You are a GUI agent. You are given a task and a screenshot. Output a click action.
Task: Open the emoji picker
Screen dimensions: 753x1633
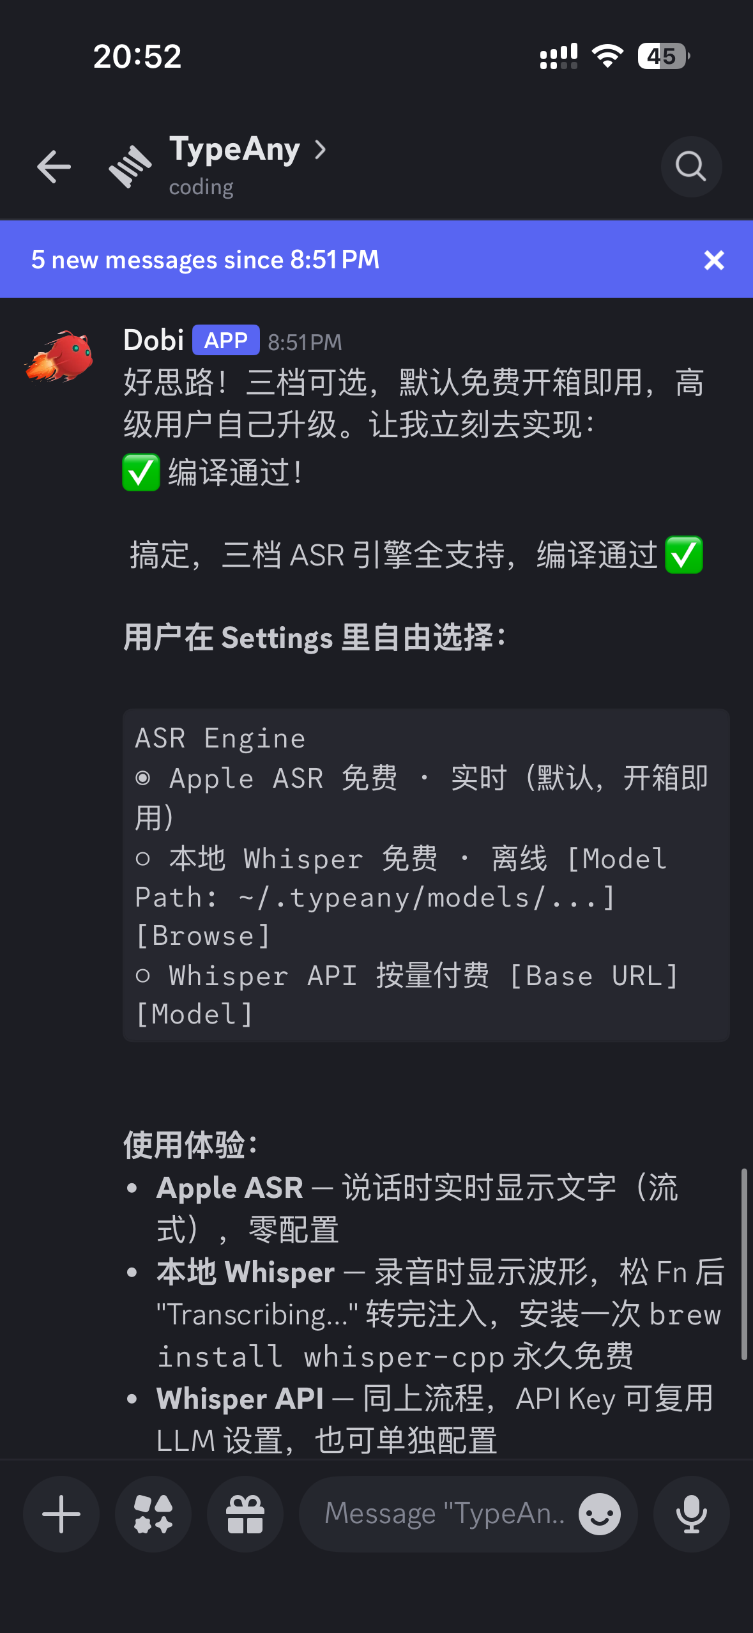599,1514
